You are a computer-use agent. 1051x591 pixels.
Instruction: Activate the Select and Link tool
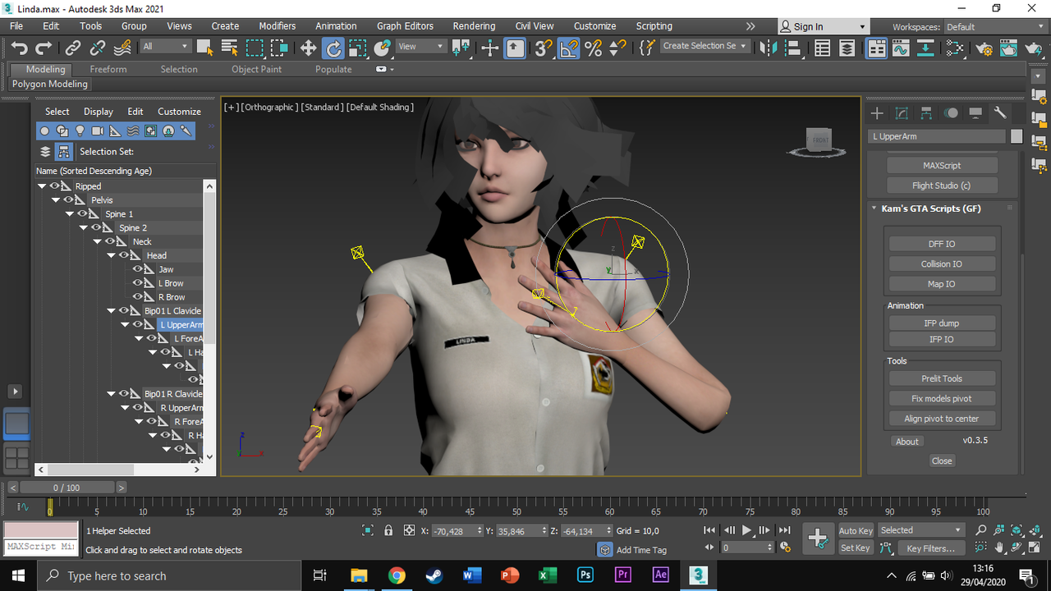pos(73,48)
